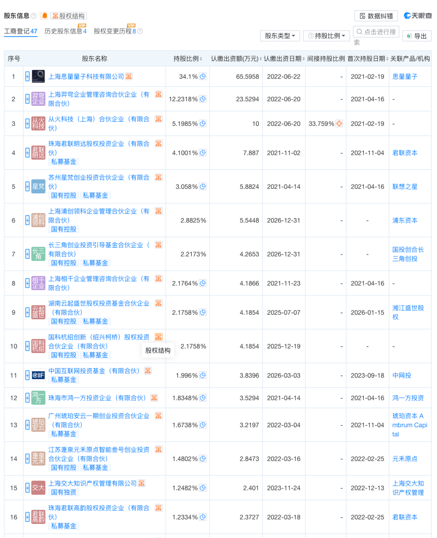Switch to the 历史股东信息 4 tab
Image resolution: width=437 pixels, height=538 pixels.
pyautogui.click(x=65, y=31)
